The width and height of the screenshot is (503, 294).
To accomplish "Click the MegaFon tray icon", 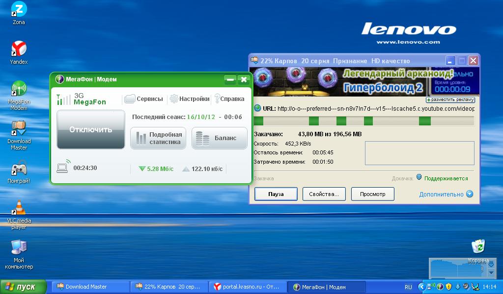I will pyautogui.click(x=441, y=287).
